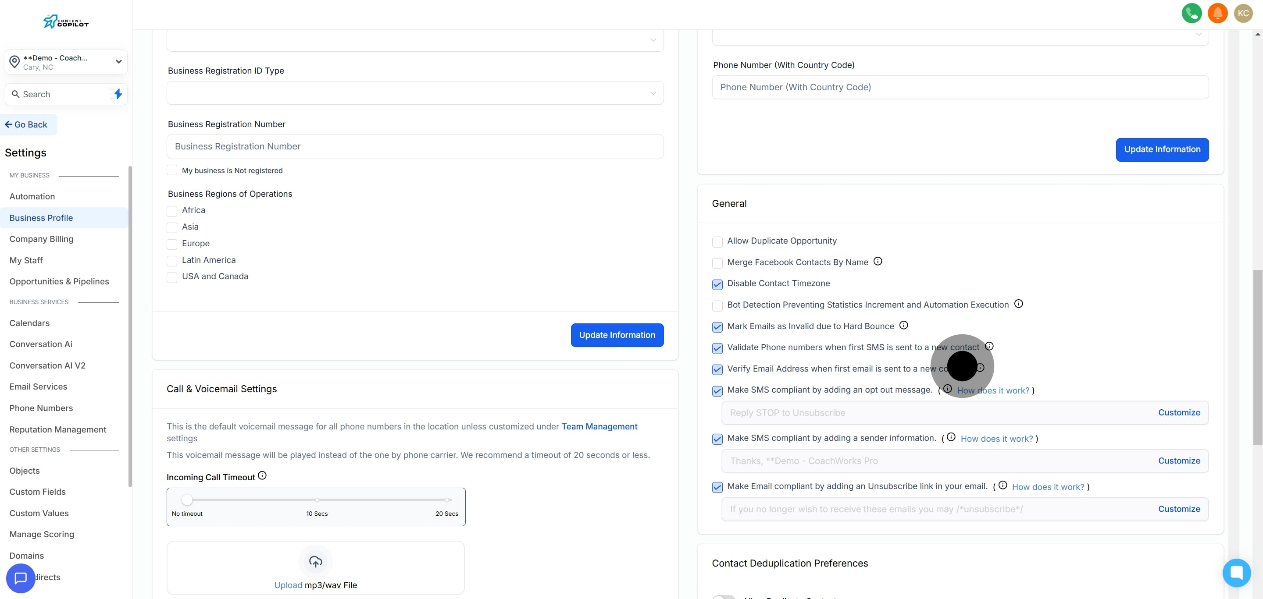
Task: Click info icon next to Incoming Call Timeout
Action: [262, 475]
